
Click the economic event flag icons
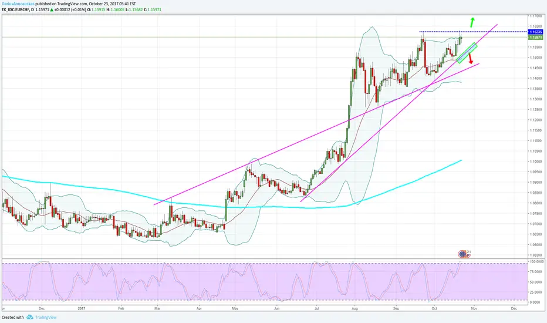pyautogui.click(x=464, y=254)
